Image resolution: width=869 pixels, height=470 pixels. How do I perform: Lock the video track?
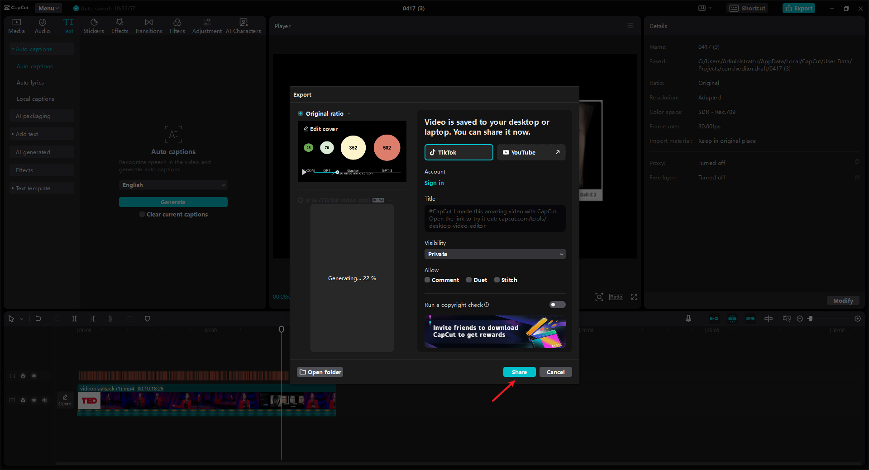pyautogui.click(x=23, y=400)
